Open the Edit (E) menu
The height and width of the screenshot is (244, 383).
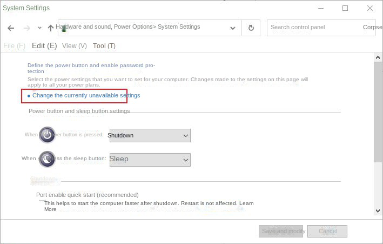pos(44,46)
